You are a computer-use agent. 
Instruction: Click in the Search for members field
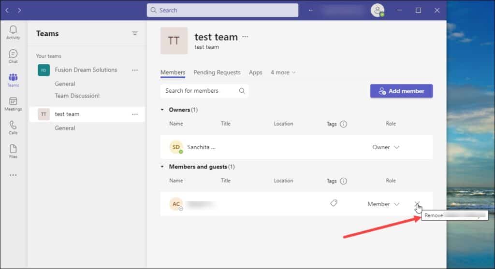pyautogui.click(x=204, y=91)
